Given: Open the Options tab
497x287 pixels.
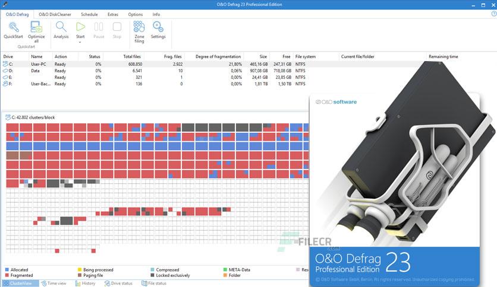Looking at the screenshot, I should pos(136,14).
